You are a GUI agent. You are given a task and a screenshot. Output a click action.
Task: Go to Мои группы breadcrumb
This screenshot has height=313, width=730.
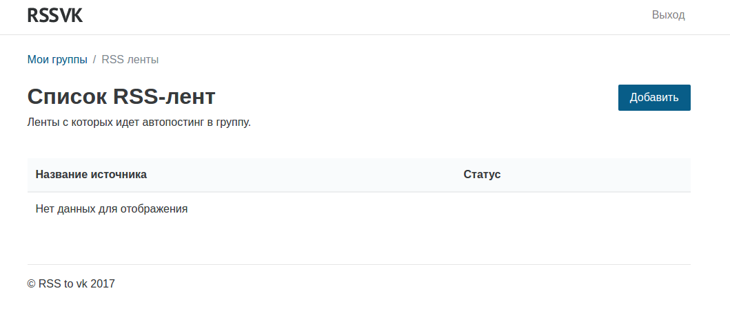[57, 60]
